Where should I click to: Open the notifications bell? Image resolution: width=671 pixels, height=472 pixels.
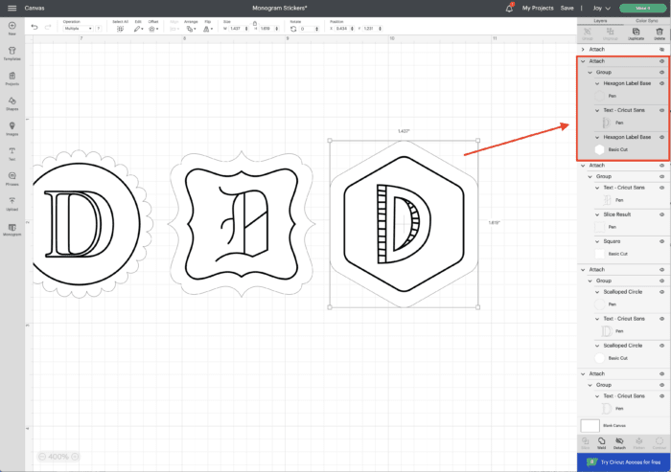[510, 8]
